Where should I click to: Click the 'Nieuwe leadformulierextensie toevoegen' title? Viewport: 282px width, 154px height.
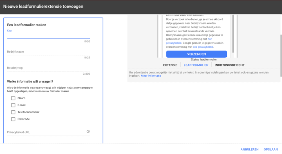[43, 7]
